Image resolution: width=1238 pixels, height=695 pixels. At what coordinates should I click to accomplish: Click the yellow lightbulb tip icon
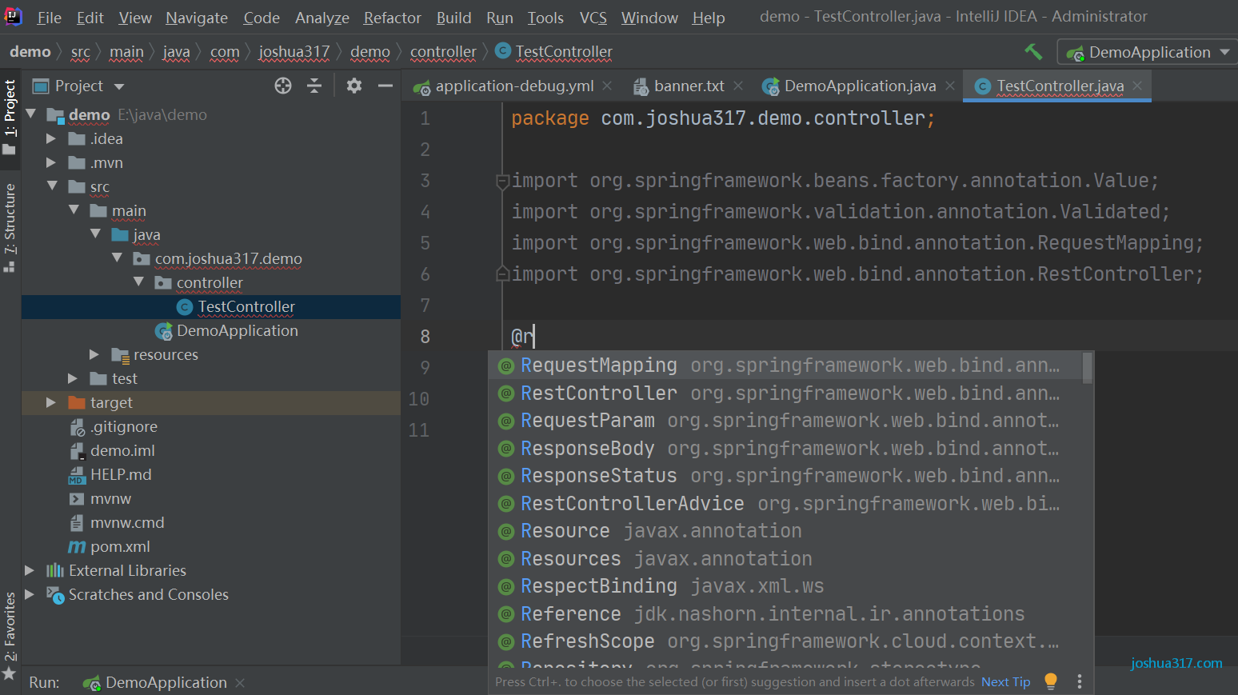(x=1051, y=681)
